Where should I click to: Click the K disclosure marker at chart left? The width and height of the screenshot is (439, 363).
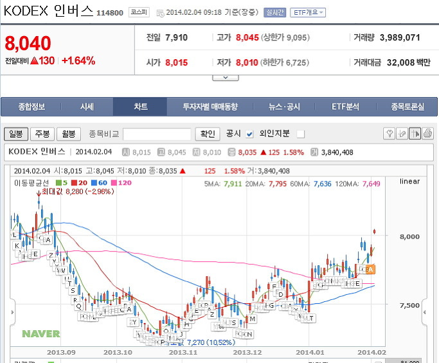tap(17, 246)
